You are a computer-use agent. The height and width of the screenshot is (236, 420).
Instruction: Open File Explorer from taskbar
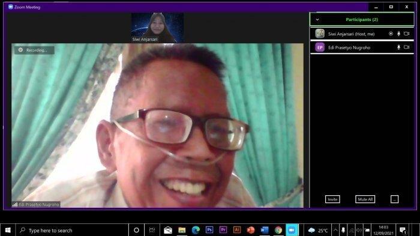[182, 230]
